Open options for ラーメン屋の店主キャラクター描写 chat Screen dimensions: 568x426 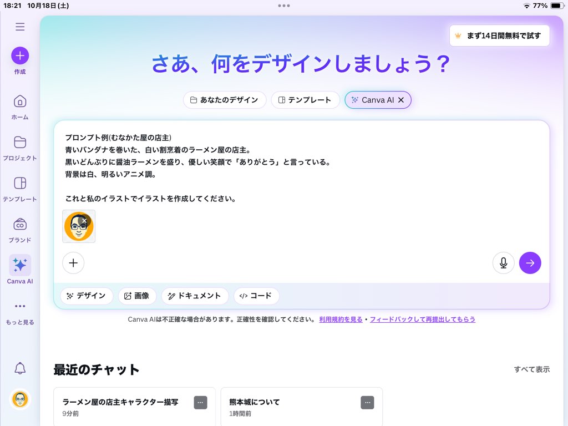200,403
